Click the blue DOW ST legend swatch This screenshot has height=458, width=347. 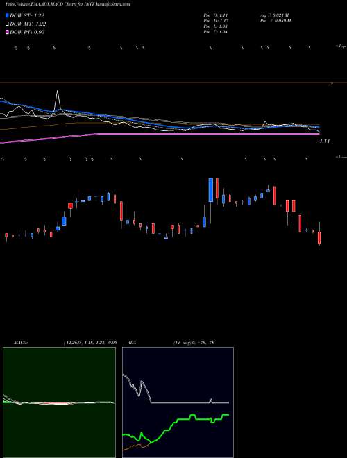click(8, 16)
